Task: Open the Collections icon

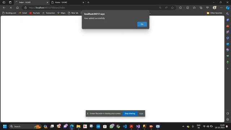Action: click(201, 8)
